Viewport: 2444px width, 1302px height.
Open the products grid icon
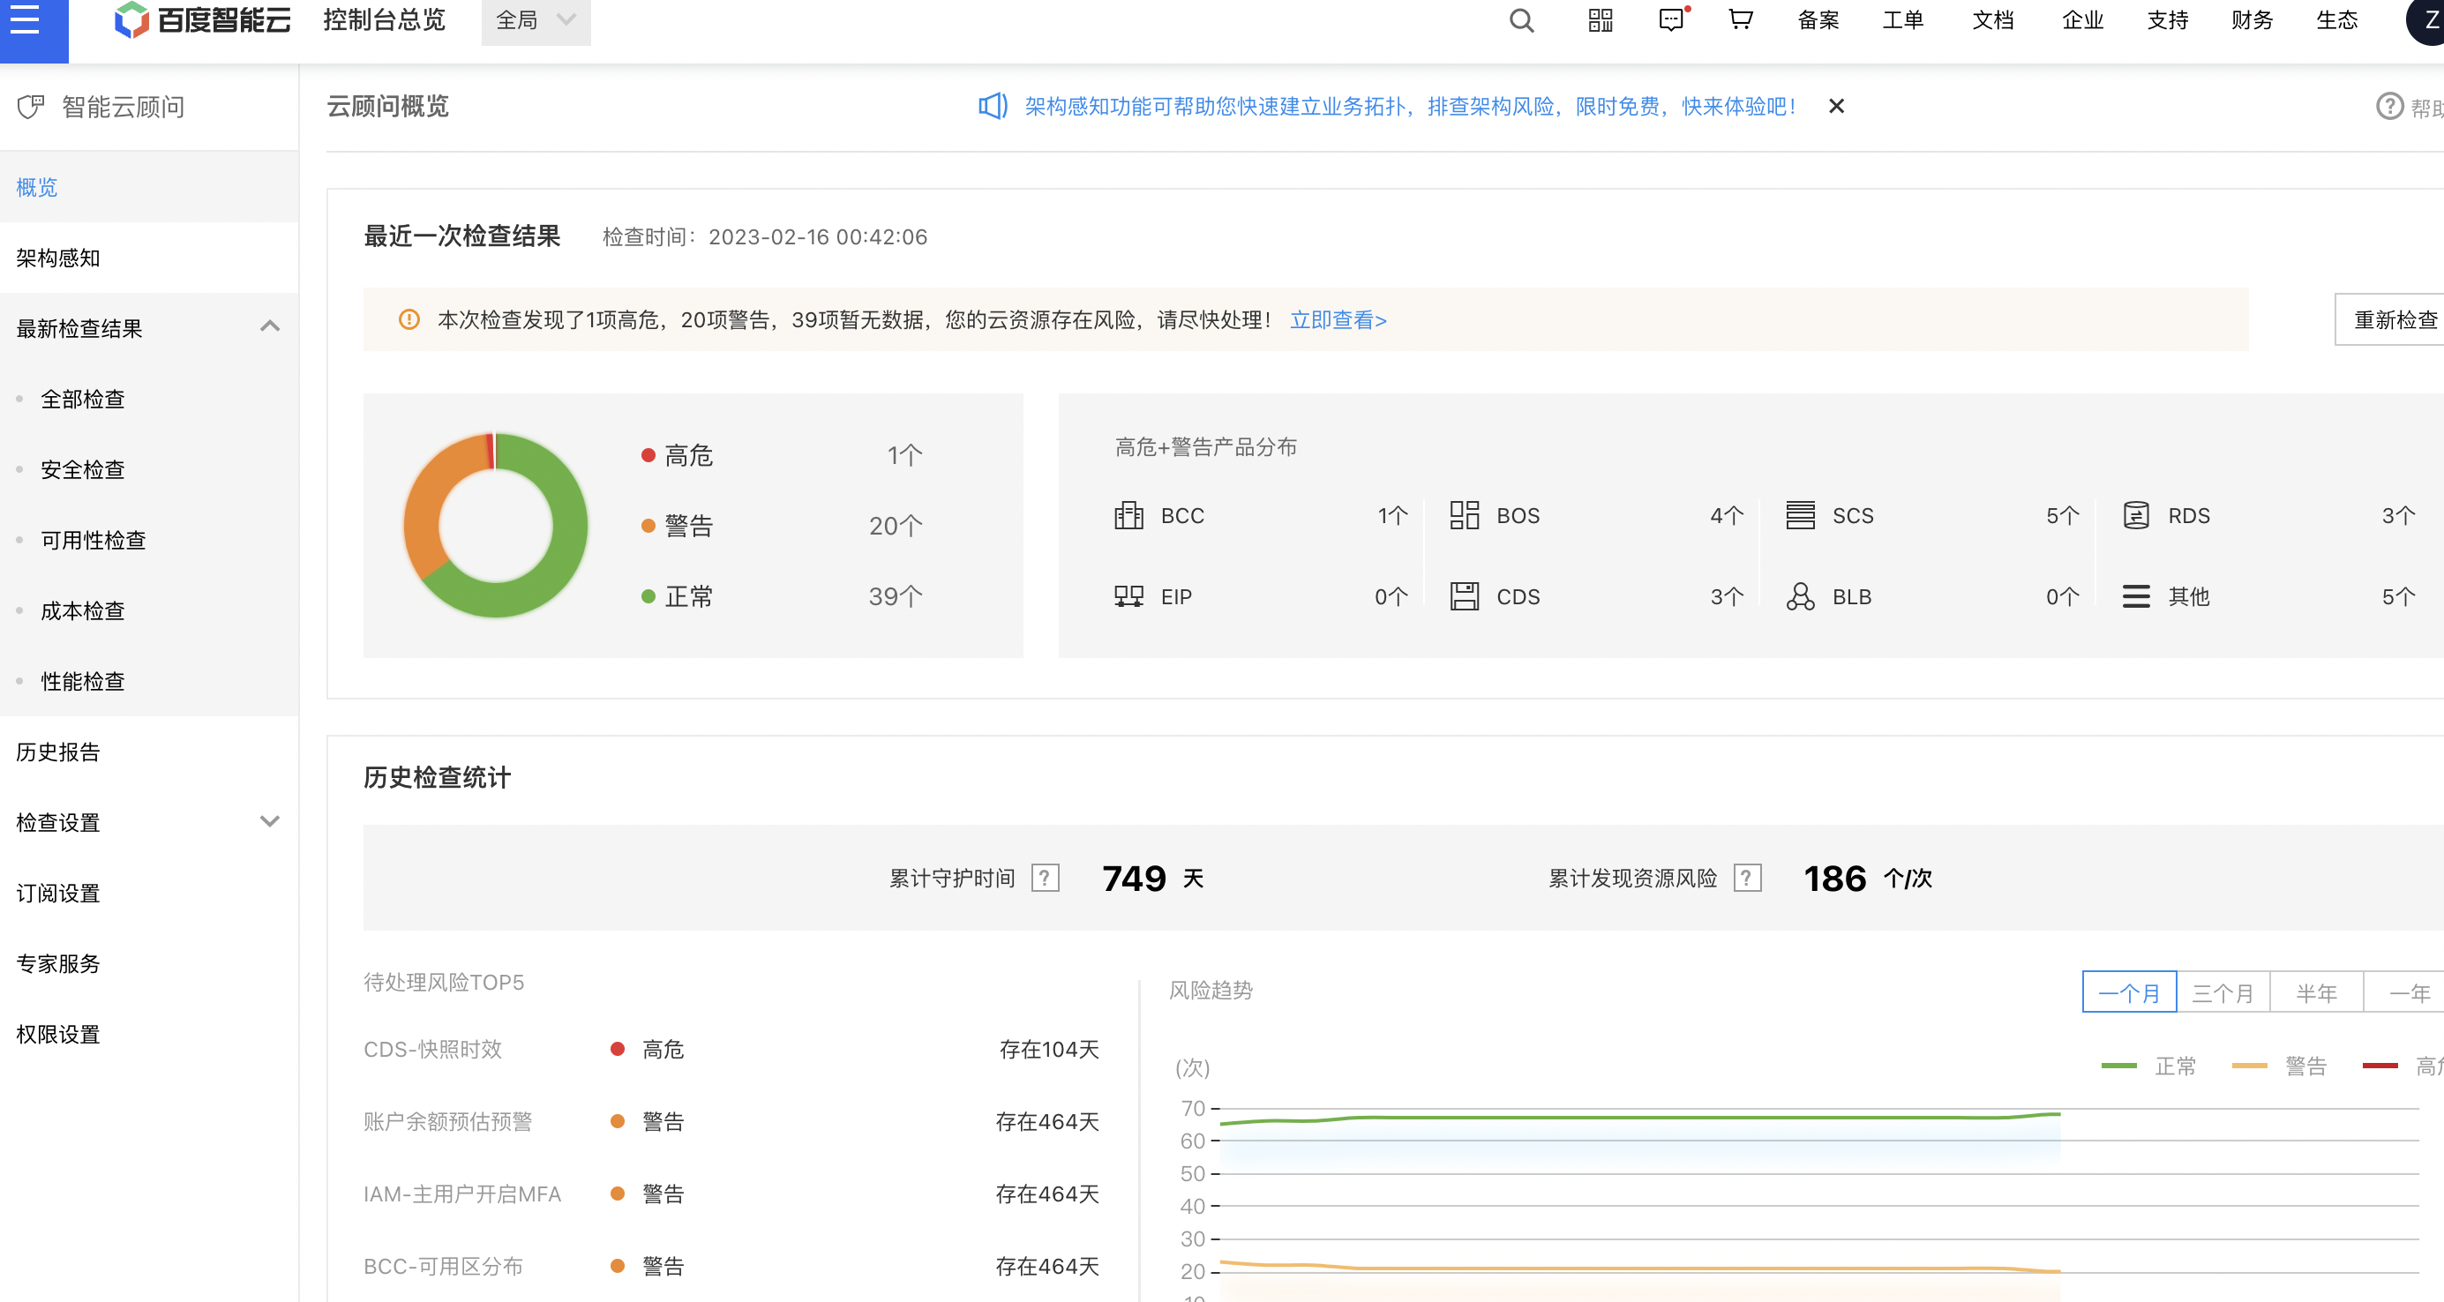coord(1601,19)
